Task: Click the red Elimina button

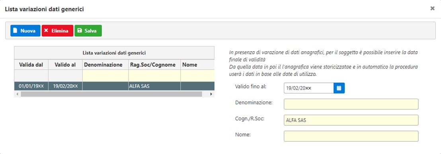Action: pyautogui.click(x=57, y=31)
